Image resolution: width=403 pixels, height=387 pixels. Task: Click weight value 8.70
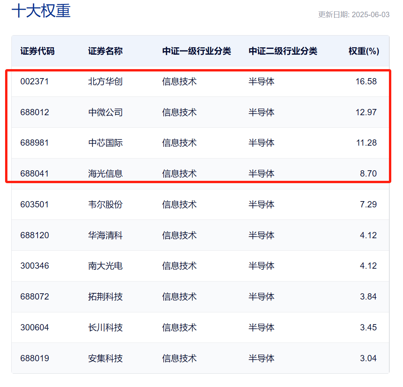pyautogui.click(x=368, y=174)
